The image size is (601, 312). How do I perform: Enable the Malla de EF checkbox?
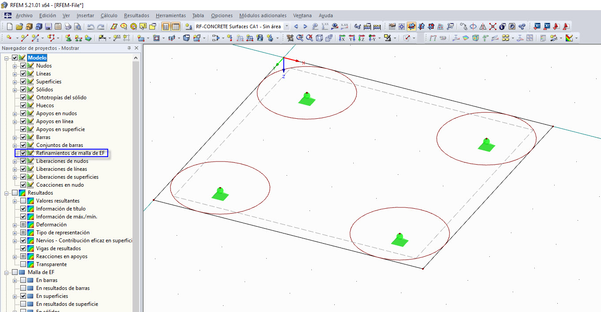[15, 272]
